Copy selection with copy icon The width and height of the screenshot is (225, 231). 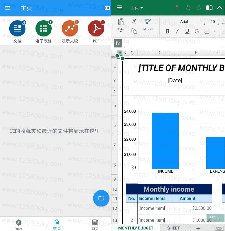coord(134,31)
